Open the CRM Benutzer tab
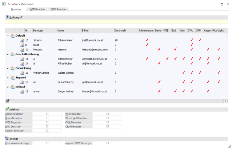 (59, 9)
